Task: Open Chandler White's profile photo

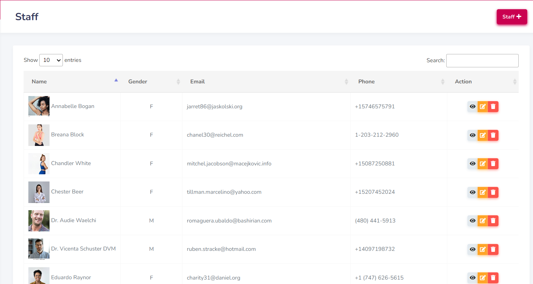Action: [x=39, y=164]
